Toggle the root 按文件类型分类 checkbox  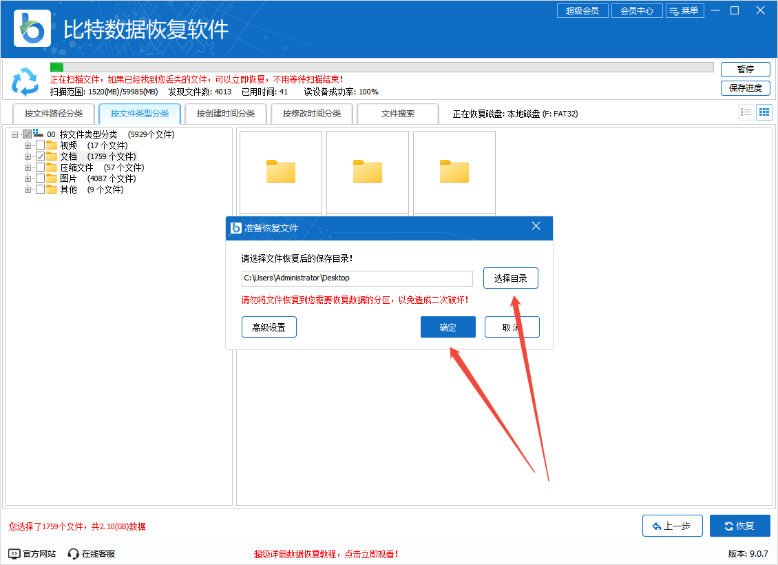[x=28, y=134]
